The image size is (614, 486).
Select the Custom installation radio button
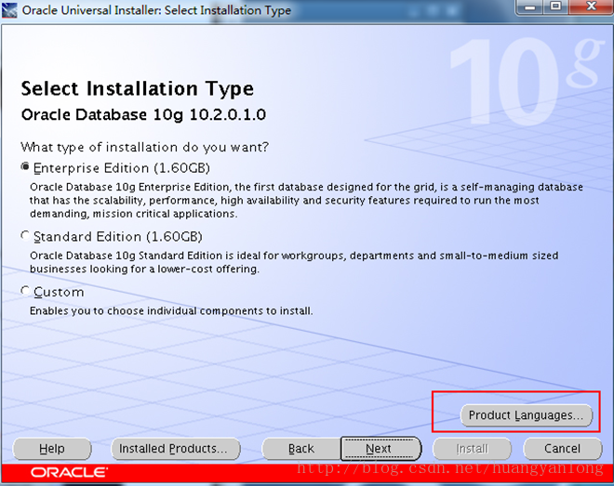coord(25,291)
